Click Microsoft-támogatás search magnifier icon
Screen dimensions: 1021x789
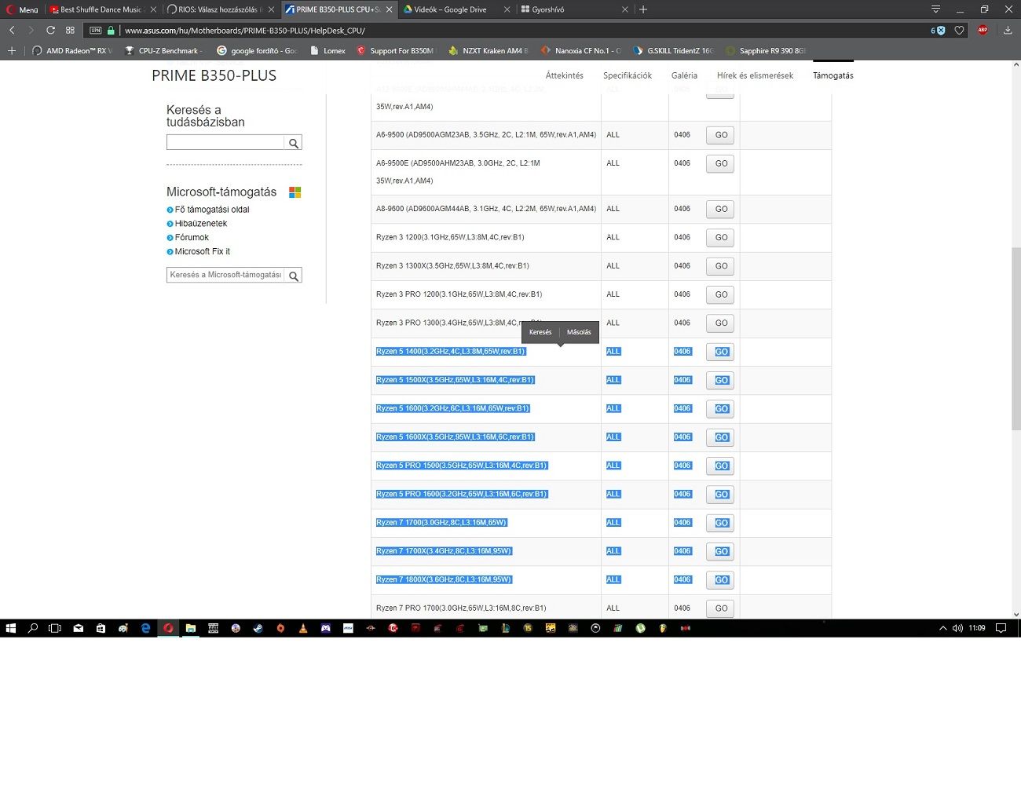(x=293, y=276)
